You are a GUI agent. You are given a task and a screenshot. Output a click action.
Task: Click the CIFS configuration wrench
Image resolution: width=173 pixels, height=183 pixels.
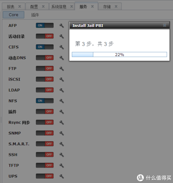pyautogui.click(x=61, y=47)
